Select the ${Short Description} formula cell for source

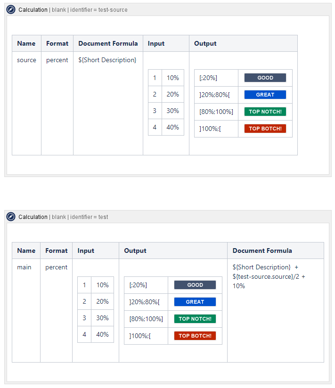pos(107,60)
